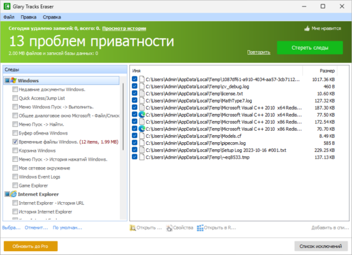The height and width of the screenshot is (255, 352).
Task: Click the file icon of cv_debug.log
Action: click(x=142, y=87)
